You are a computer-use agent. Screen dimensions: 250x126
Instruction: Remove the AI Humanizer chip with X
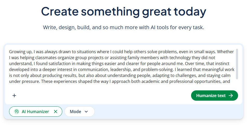point(55,112)
